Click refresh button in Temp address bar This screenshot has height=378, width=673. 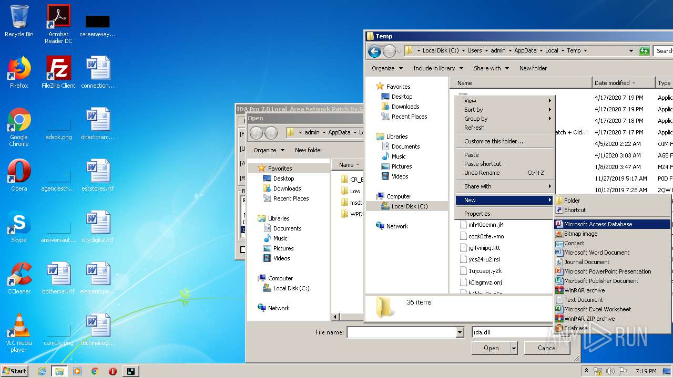(644, 51)
